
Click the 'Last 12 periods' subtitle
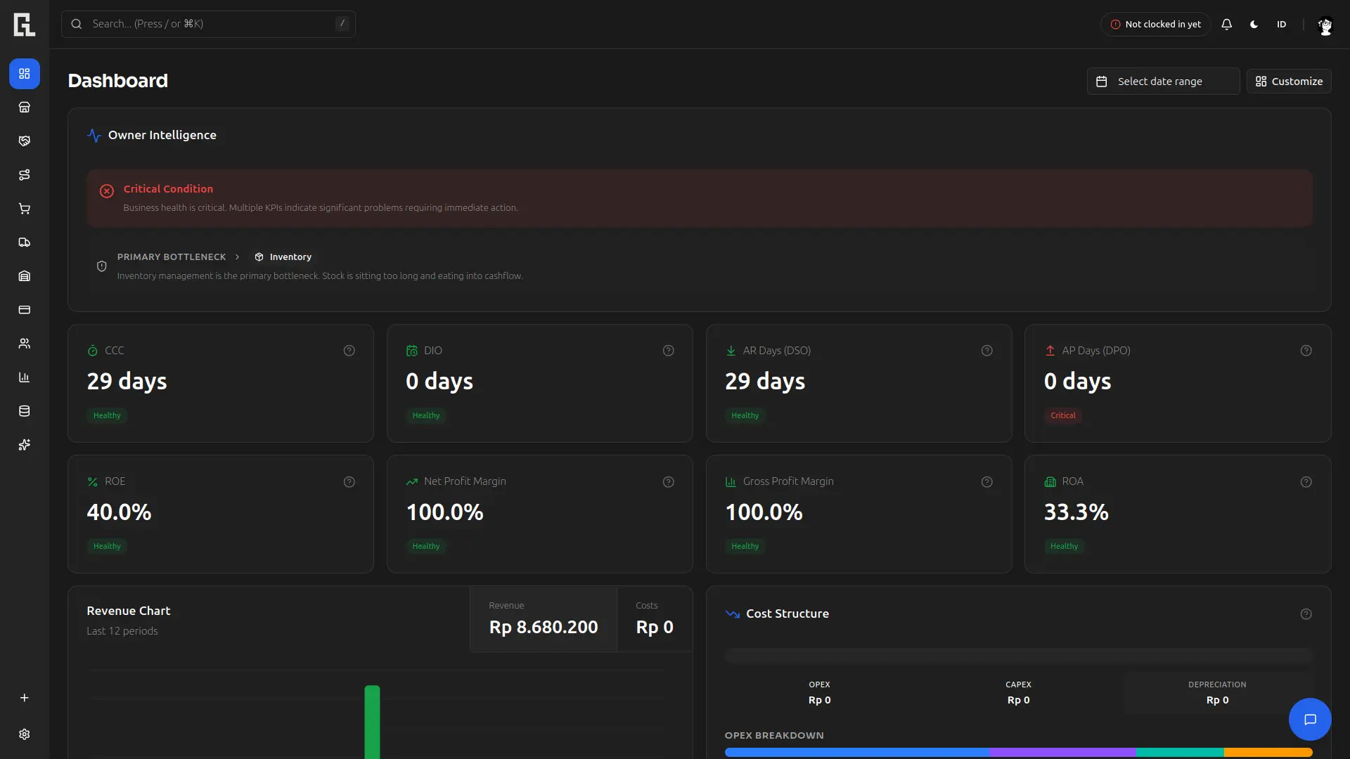point(122,631)
